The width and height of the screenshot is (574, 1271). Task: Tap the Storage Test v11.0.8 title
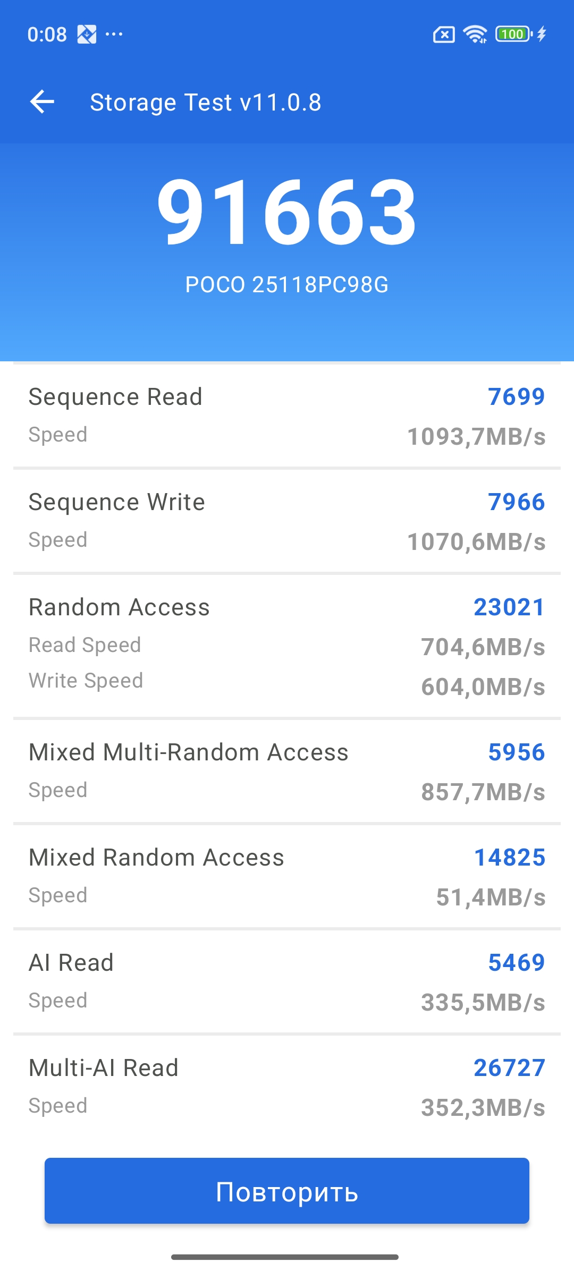pyautogui.click(x=206, y=102)
